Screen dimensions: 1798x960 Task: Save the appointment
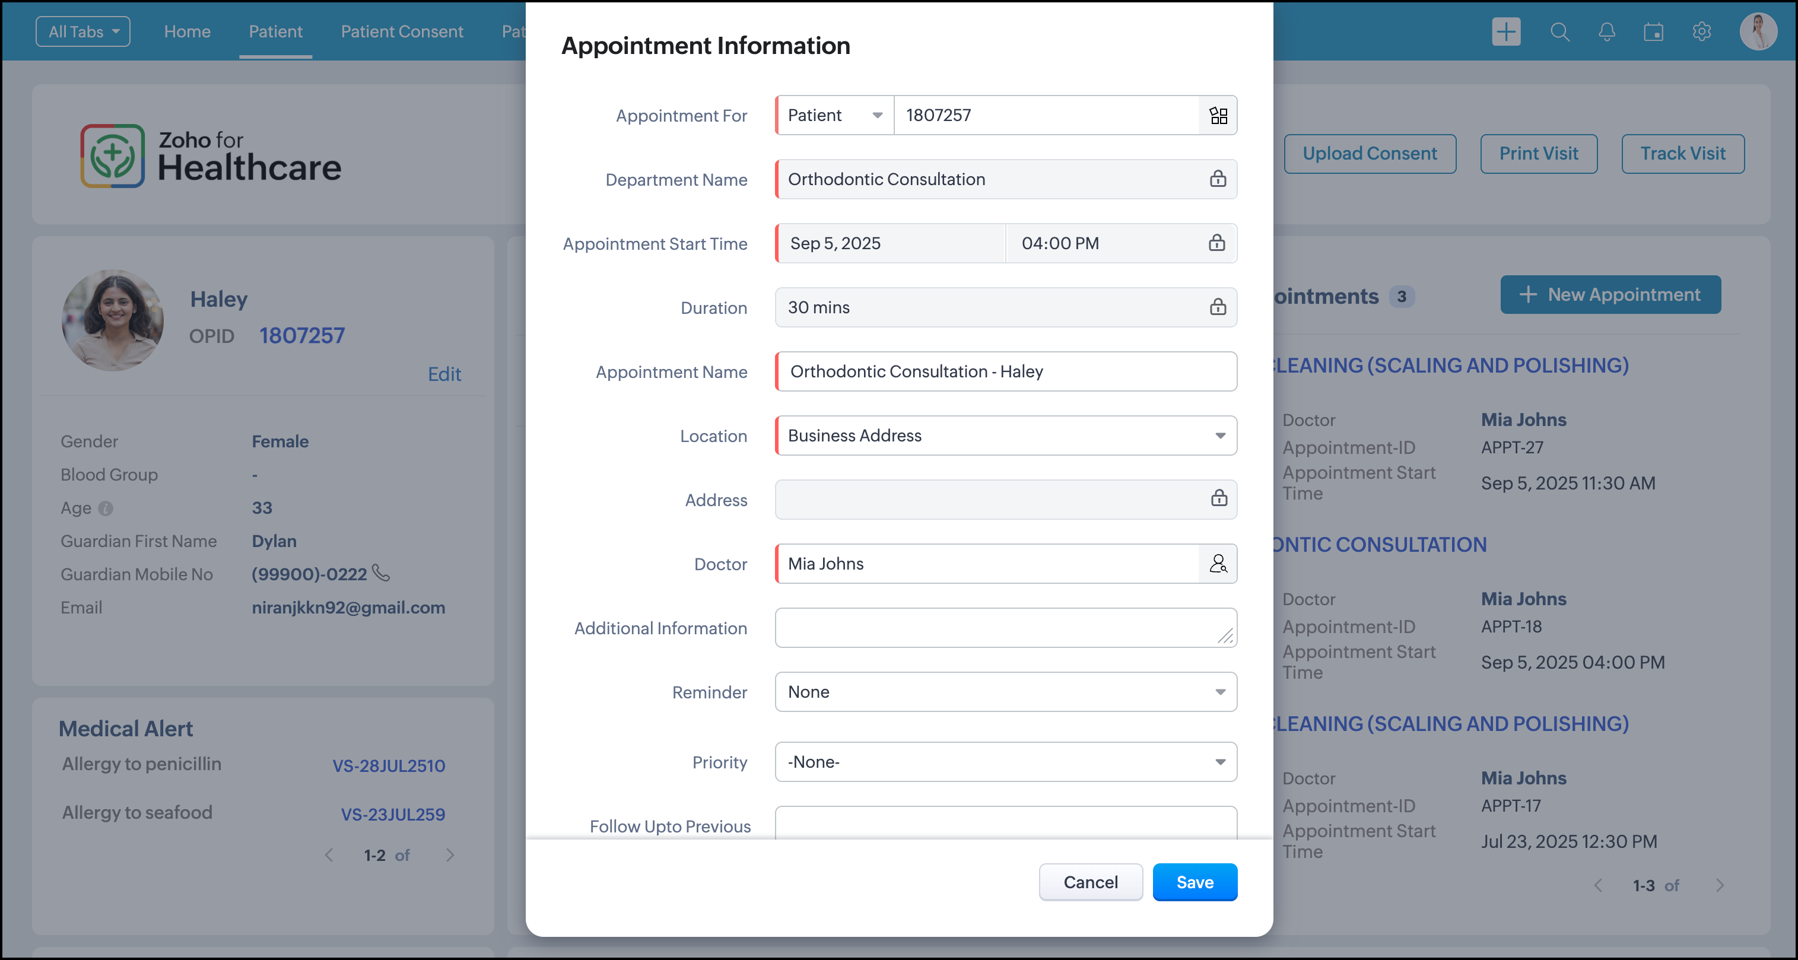point(1195,882)
